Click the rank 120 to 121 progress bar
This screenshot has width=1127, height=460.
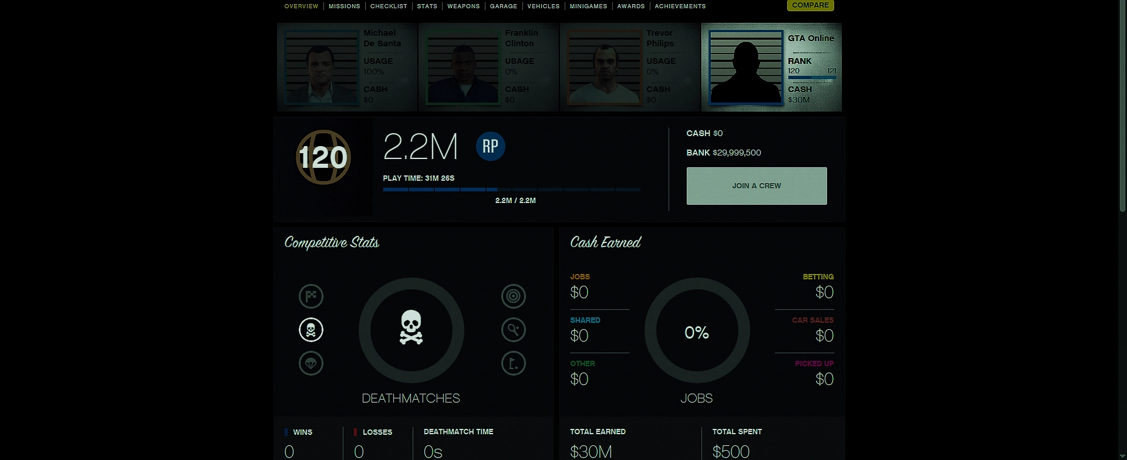812,77
